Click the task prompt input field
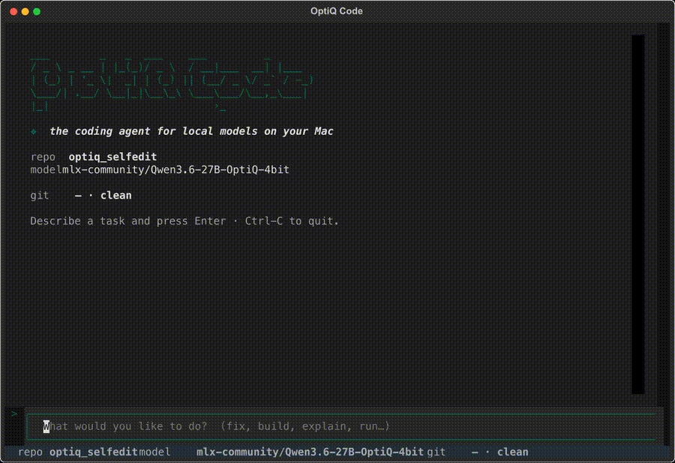This screenshot has height=463, width=675. pyautogui.click(x=341, y=426)
